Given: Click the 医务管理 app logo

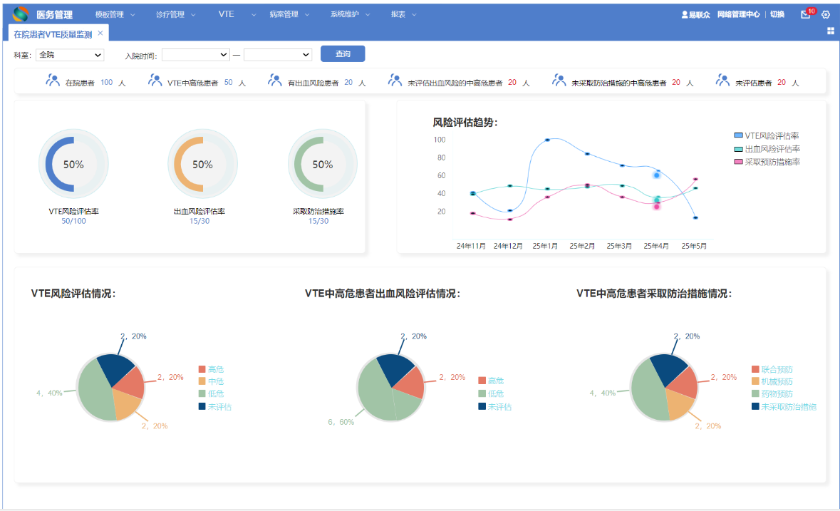Looking at the screenshot, I should 21,14.
